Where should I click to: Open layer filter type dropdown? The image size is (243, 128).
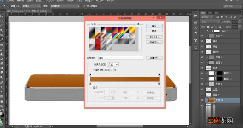[207, 17]
